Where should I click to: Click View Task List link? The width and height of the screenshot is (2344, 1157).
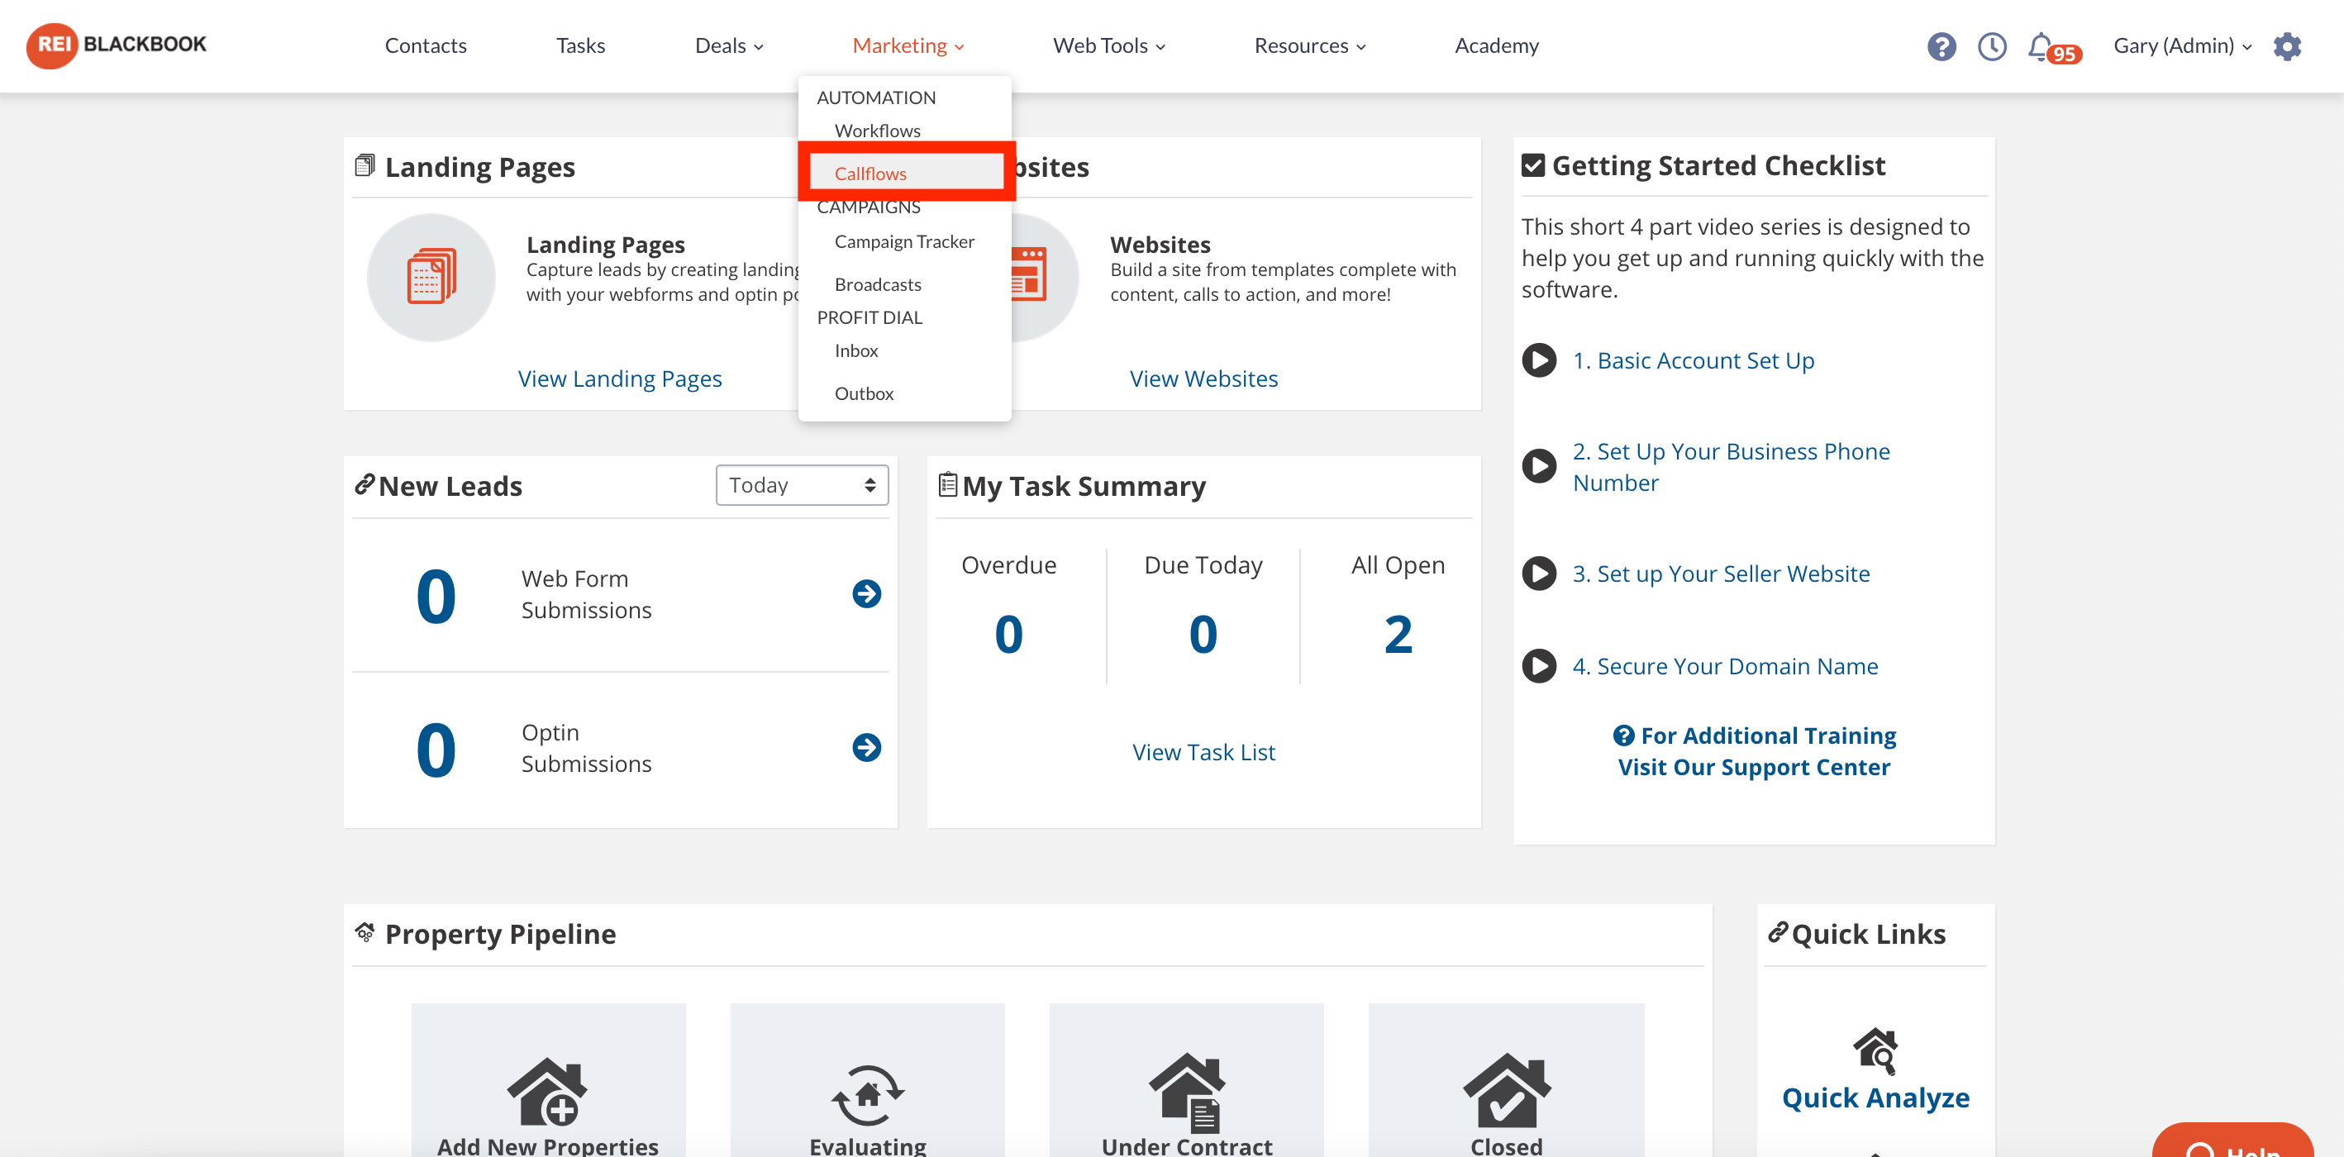(1203, 751)
